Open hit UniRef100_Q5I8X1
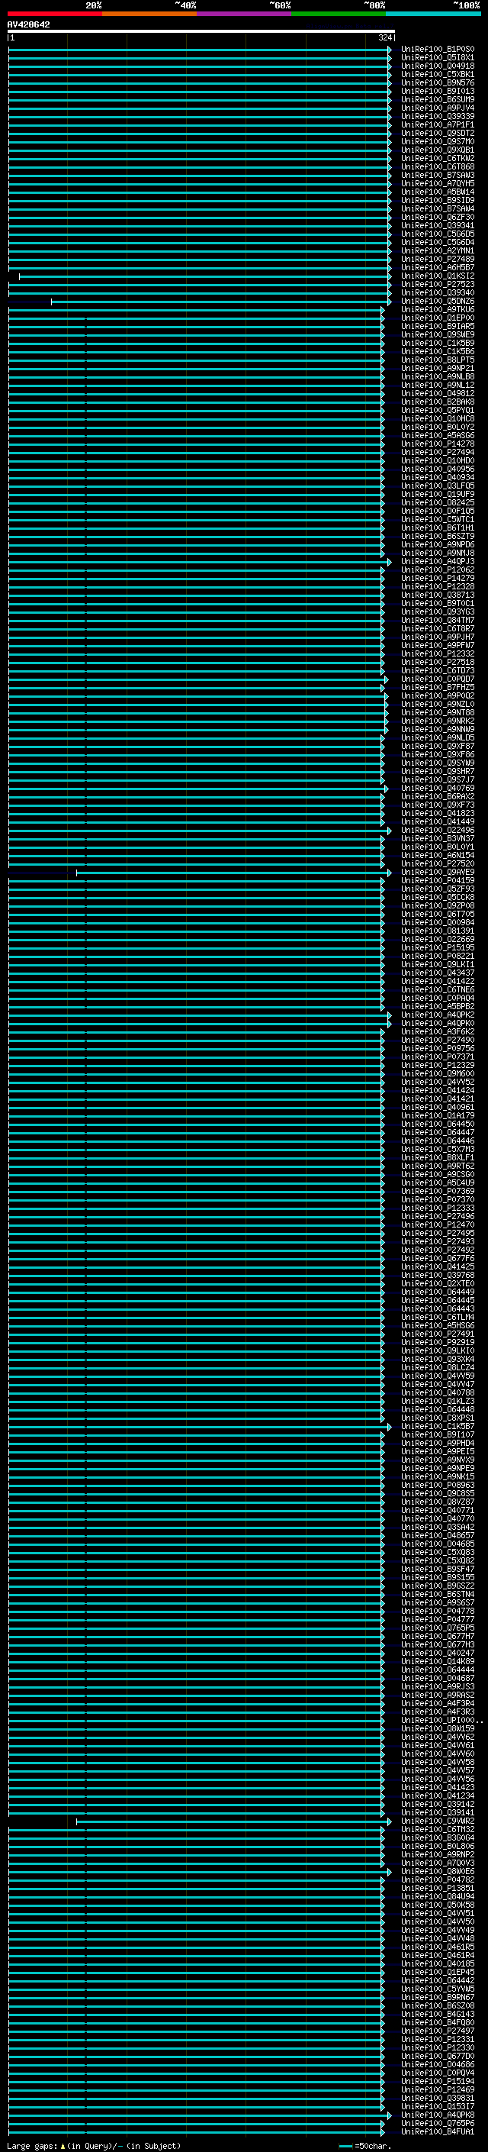This screenshot has height=2152, width=488. coord(437,58)
